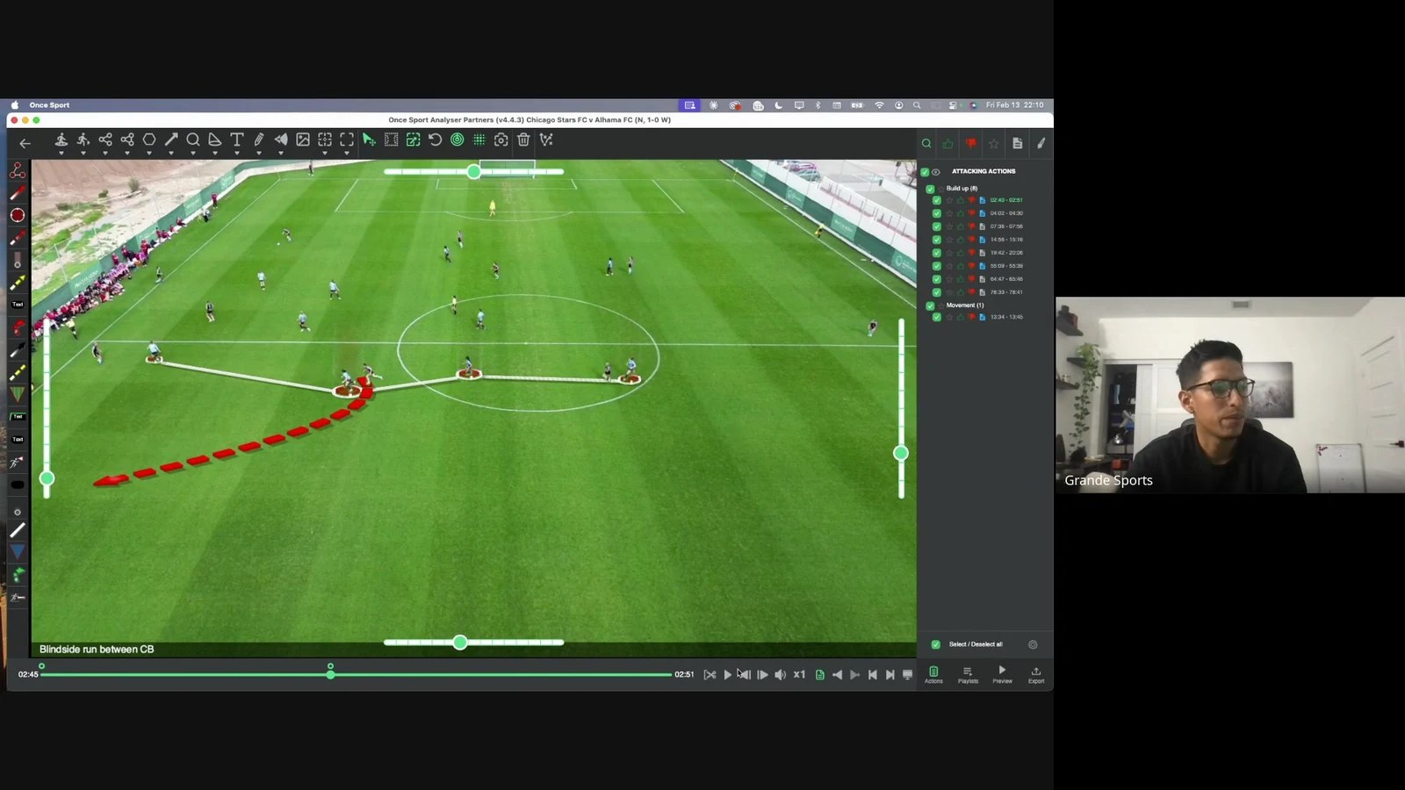Play the clip with the play button
Viewport: 1405px width, 790px height.
[x=727, y=675]
